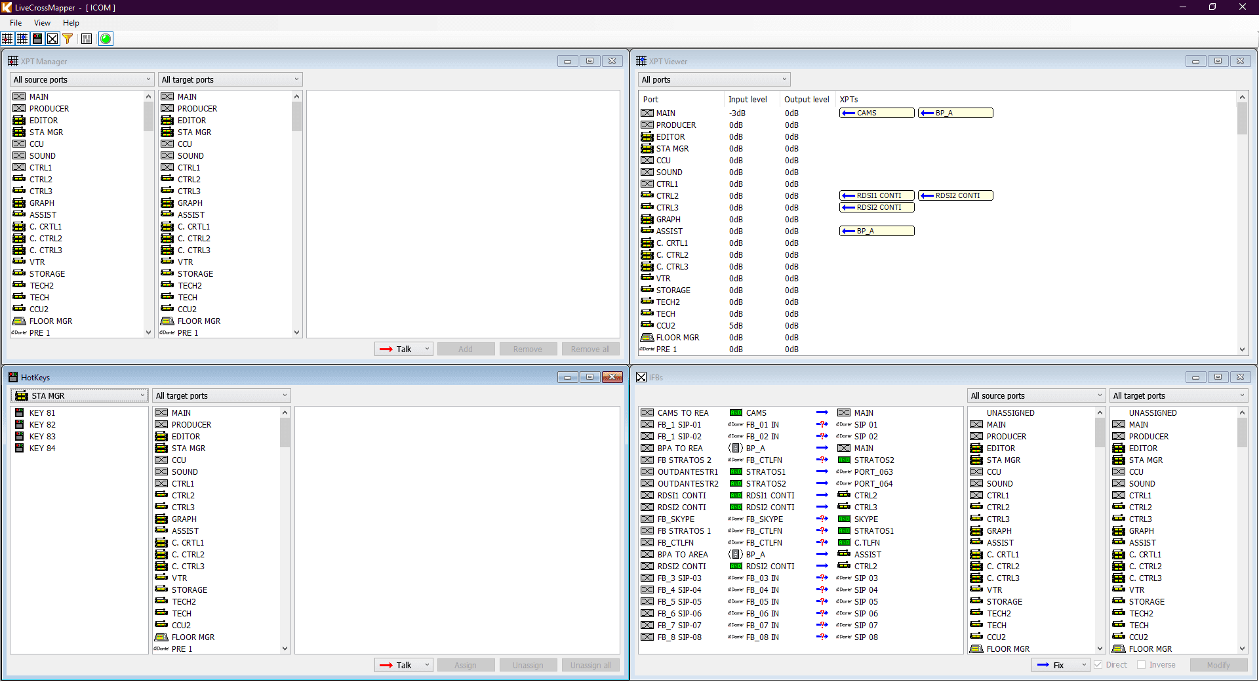Select the green STRATOS1 source icon
The height and width of the screenshot is (682, 1259).
[x=736, y=471]
